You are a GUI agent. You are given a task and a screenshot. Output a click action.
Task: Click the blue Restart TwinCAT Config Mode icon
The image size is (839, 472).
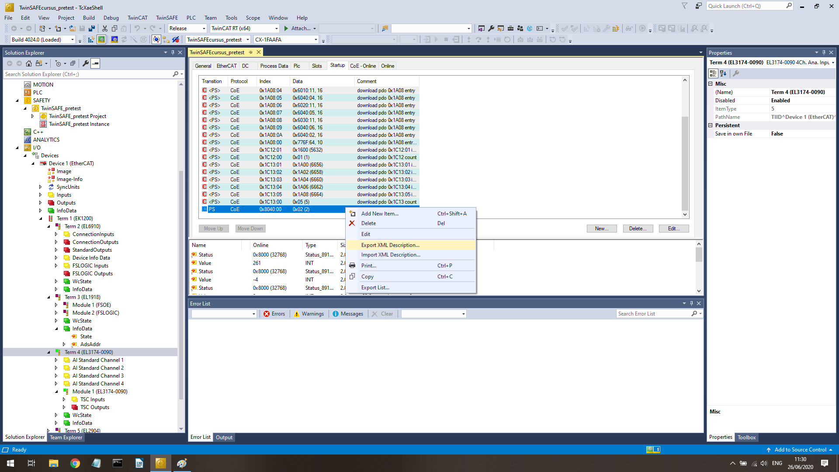point(114,40)
